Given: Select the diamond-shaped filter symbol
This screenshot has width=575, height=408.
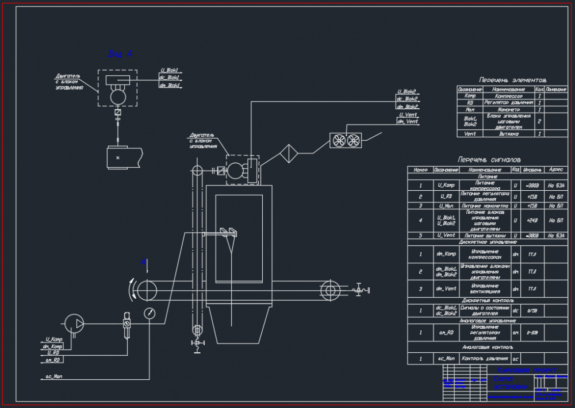Looking at the screenshot, I should 289,153.
